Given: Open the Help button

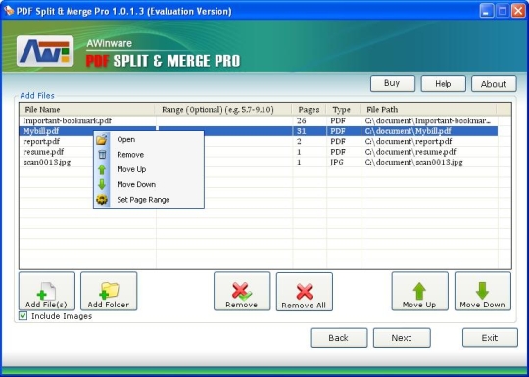Looking at the screenshot, I should pos(444,84).
